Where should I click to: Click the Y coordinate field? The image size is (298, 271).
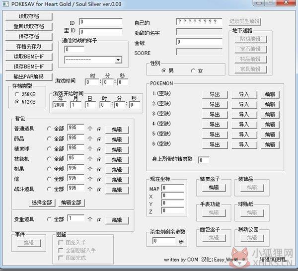[173, 203]
